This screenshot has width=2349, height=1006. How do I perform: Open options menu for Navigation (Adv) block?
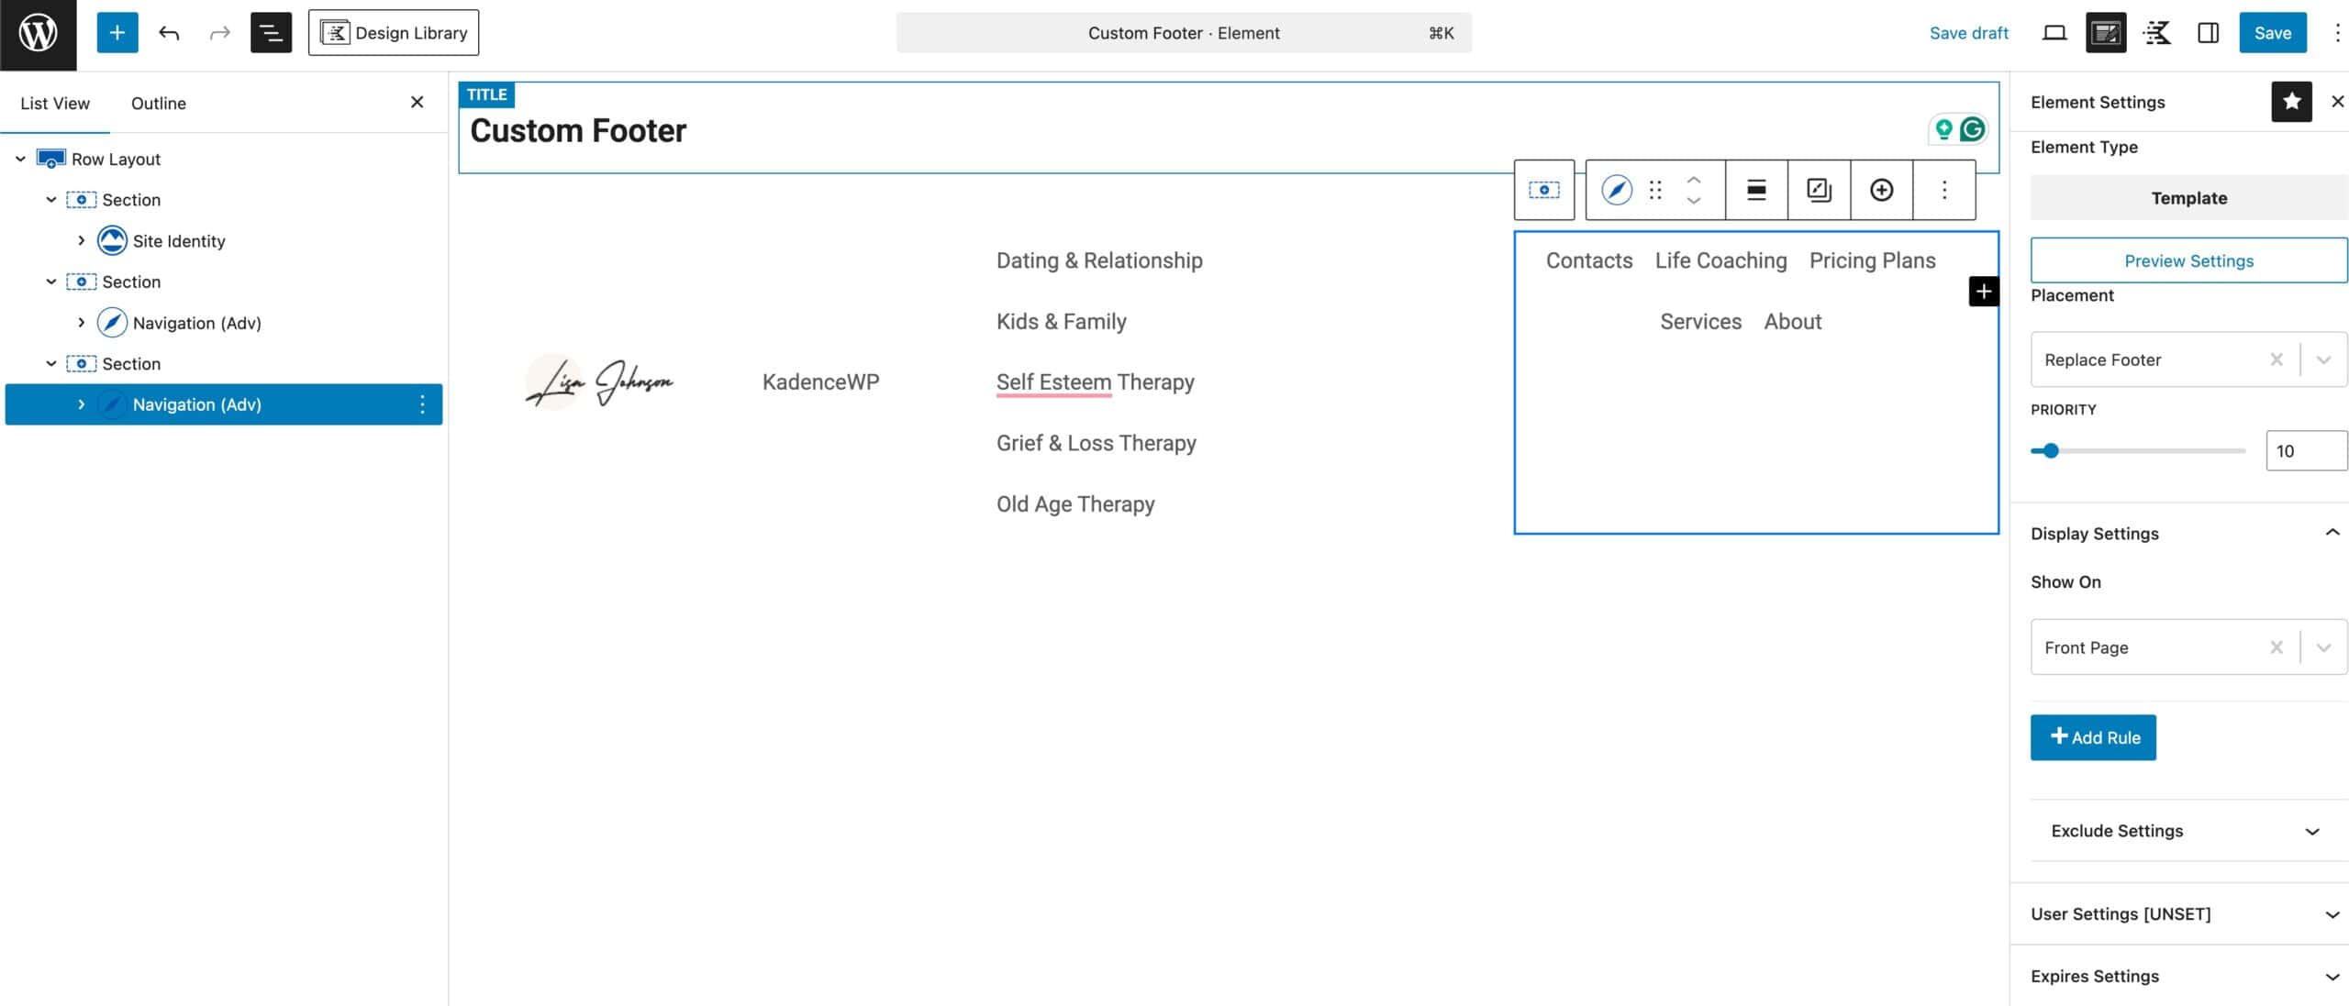(422, 404)
